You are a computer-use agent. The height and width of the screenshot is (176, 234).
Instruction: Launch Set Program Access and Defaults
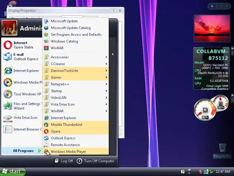click(x=76, y=35)
